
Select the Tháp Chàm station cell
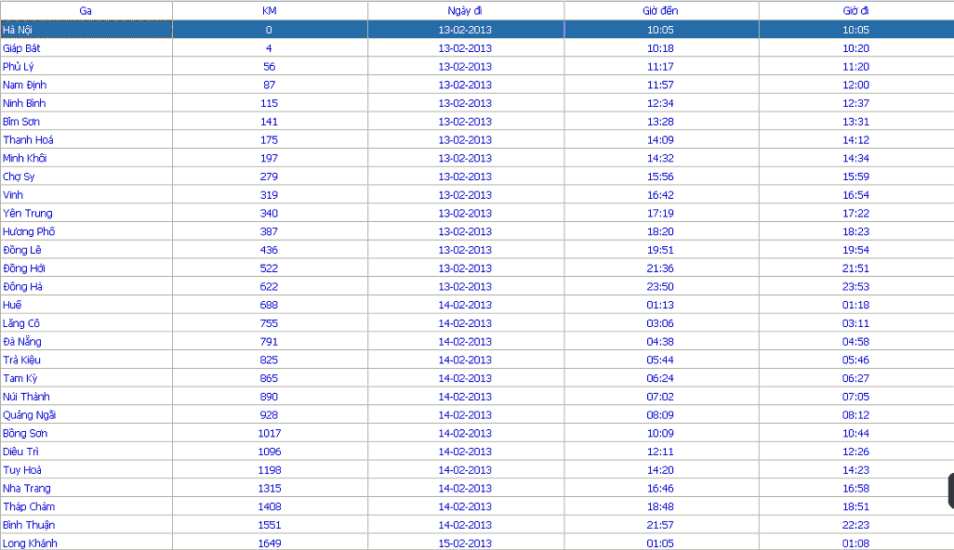(x=86, y=505)
